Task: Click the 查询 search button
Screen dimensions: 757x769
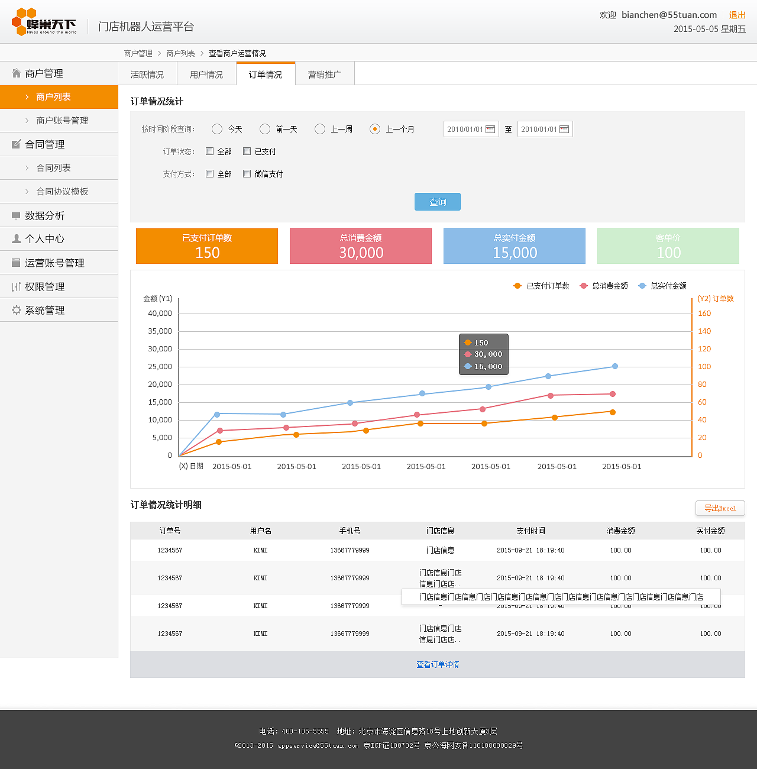Action: tap(438, 202)
